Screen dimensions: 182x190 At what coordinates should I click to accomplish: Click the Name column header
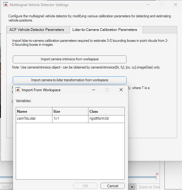(34, 111)
